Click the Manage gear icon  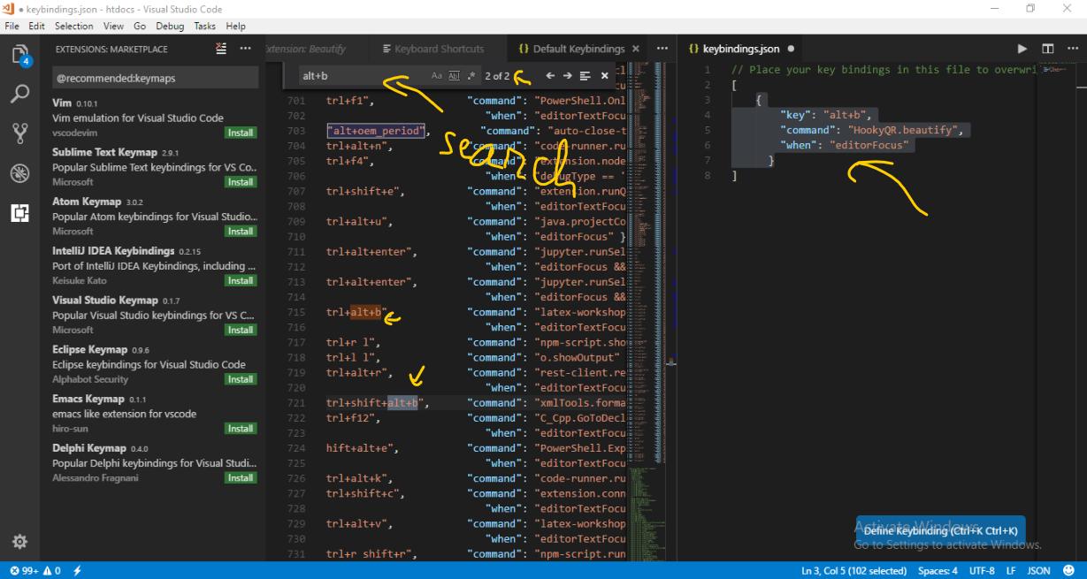click(x=19, y=541)
